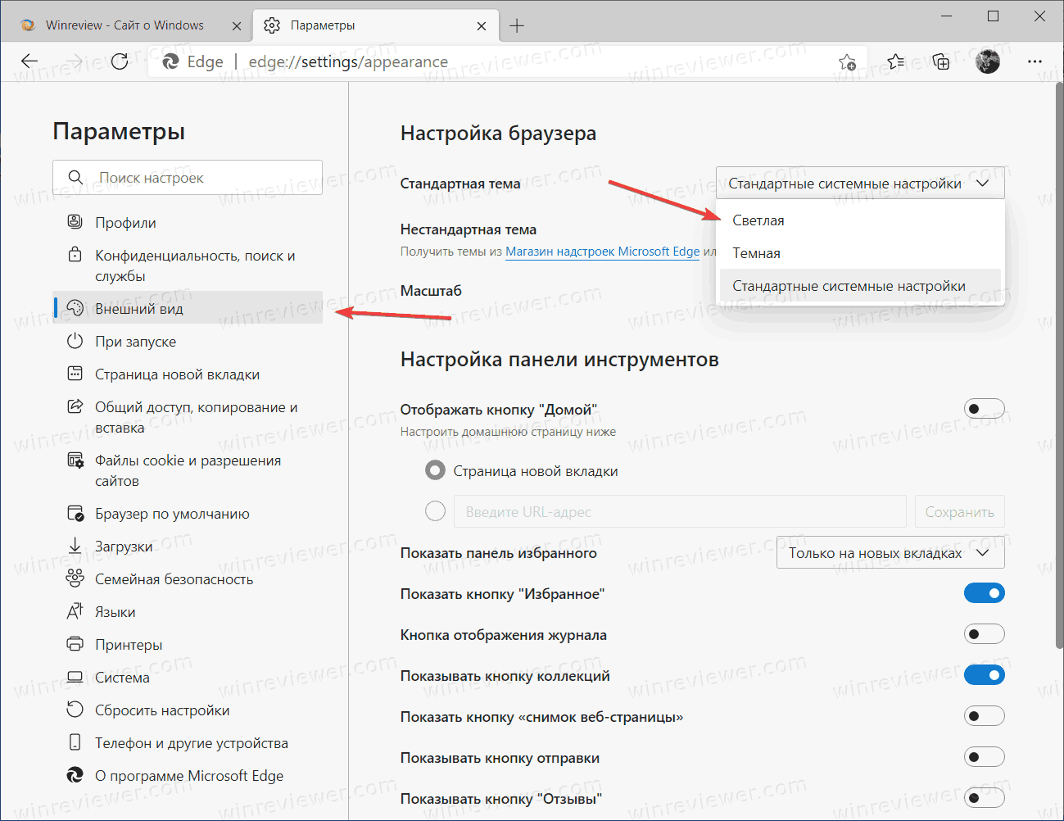Select the "Страница новой вкладки" radio button
Image resolution: width=1064 pixels, height=821 pixels.
tap(436, 471)
